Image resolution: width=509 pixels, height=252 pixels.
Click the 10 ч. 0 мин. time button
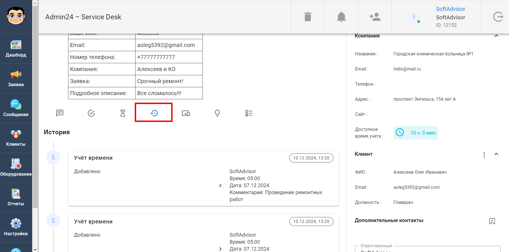[x=416, y=133]
